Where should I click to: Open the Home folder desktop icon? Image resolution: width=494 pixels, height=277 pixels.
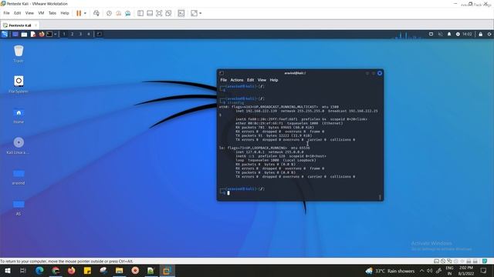point(19,115)
